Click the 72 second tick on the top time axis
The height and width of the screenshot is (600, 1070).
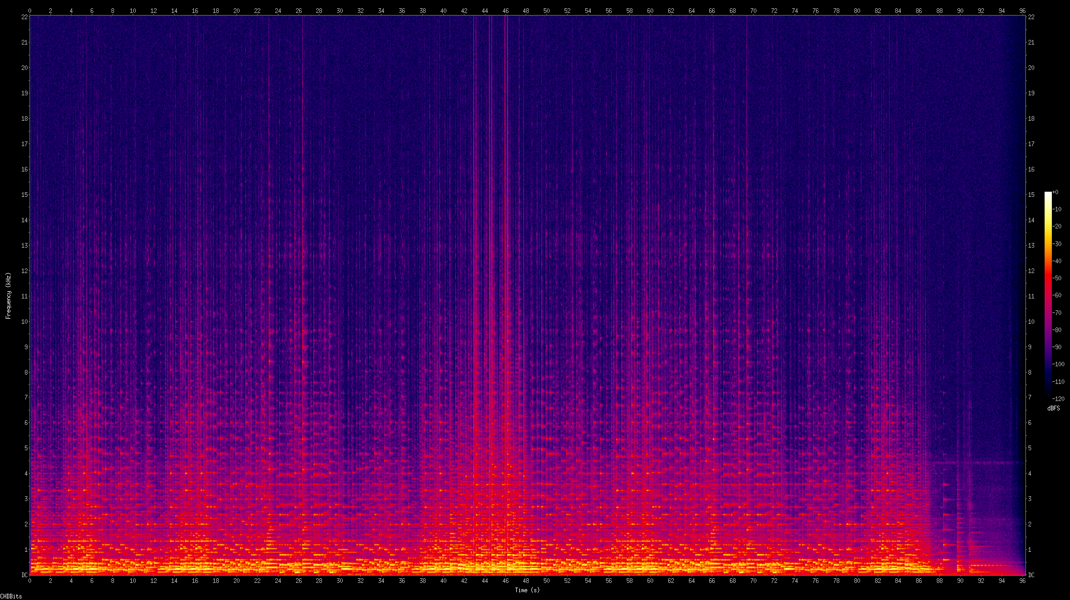[x=774, y=10]
